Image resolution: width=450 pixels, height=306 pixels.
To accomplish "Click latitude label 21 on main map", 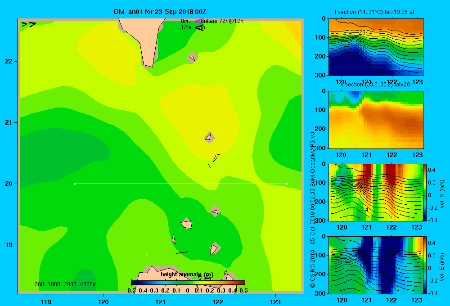I will tap(9, 122).
